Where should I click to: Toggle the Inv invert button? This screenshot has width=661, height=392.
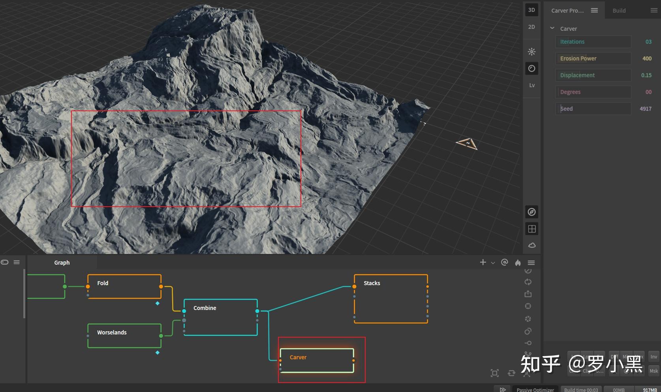[653, 357]
